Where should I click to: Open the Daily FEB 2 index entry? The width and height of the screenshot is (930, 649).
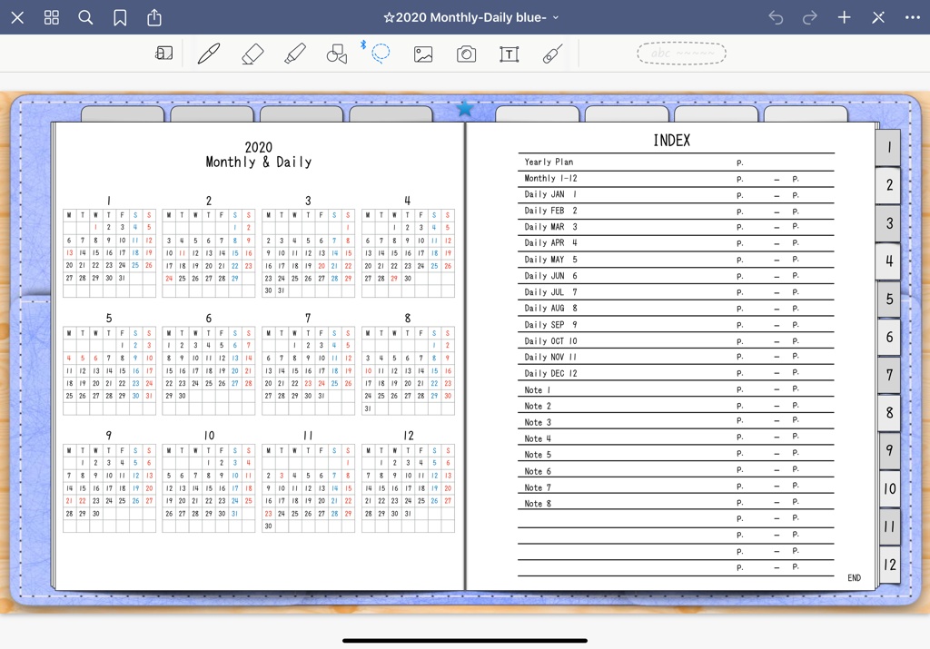coord(550,211)
